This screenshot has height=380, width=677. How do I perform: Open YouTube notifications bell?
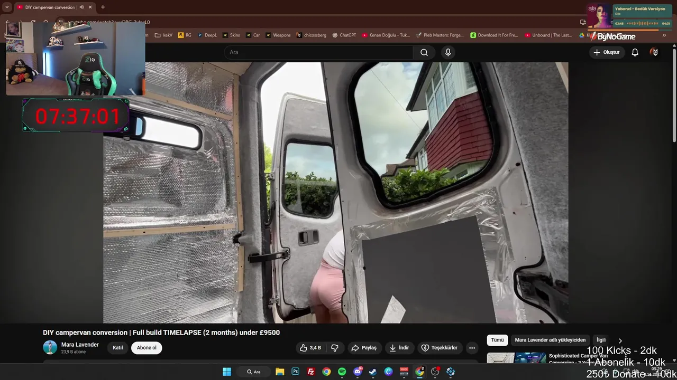pyautogui.click(x=635, y=52)
